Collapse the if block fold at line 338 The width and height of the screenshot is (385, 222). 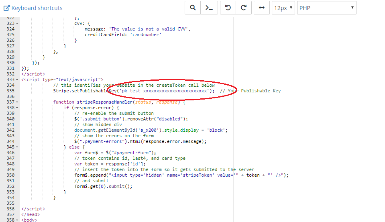click(x=17, y=108)
